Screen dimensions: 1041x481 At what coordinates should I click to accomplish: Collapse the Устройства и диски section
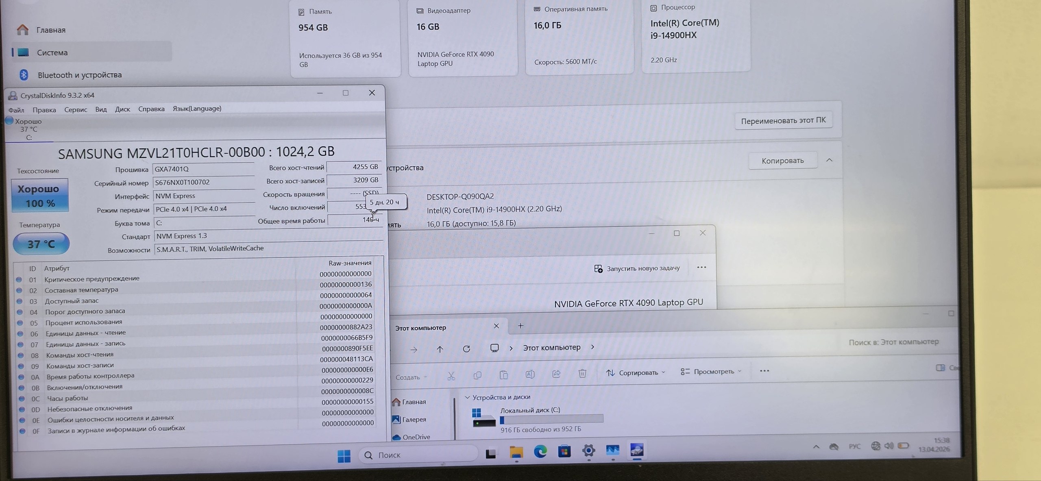(468, 397)
